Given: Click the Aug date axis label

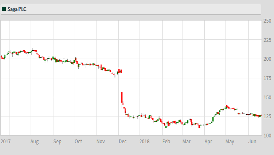Looking at the screenshot, I should click(34, 142).
